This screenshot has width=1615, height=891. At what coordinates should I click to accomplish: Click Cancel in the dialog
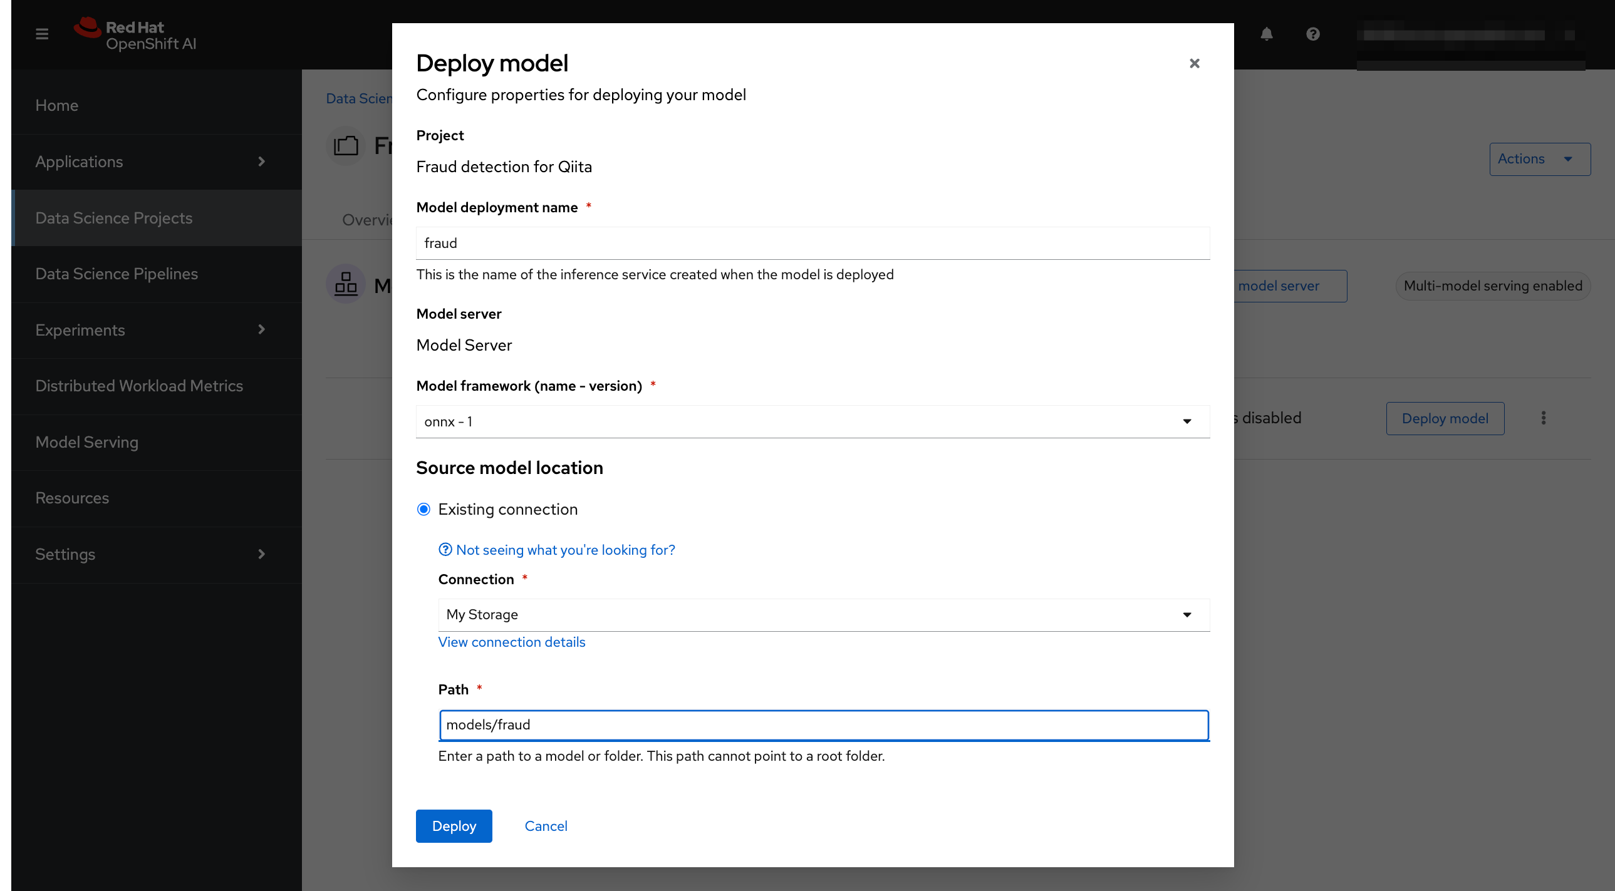click(x=546, y=826)
